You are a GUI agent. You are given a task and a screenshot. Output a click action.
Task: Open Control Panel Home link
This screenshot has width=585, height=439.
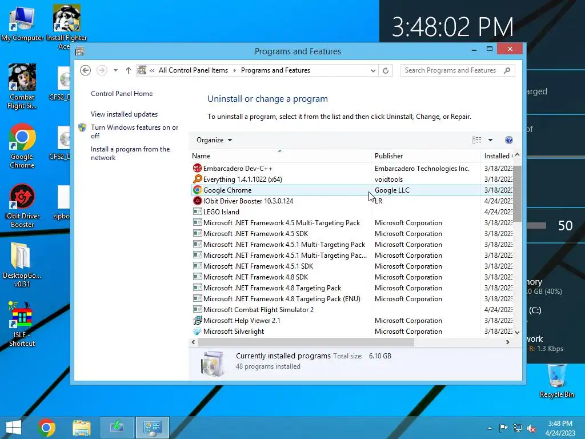(x=122, y=94)
